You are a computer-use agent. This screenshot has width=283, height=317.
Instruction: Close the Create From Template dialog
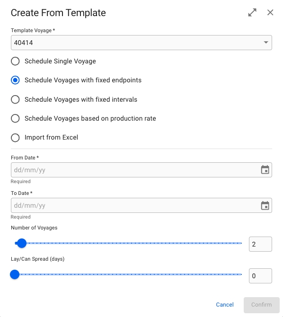pos(270,12)
